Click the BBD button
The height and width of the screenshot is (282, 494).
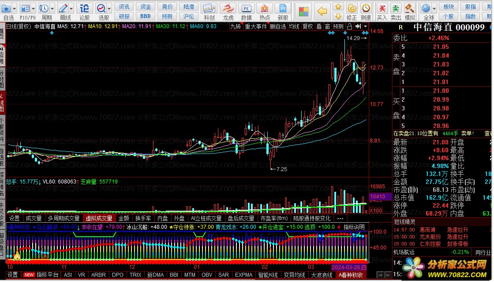pos(145,16)
